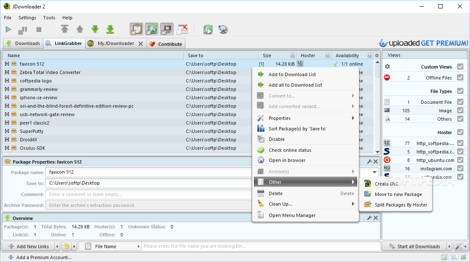Toggle the Custom Views checkbox
This screenshot has height=262, width=470.
(460, 66)
